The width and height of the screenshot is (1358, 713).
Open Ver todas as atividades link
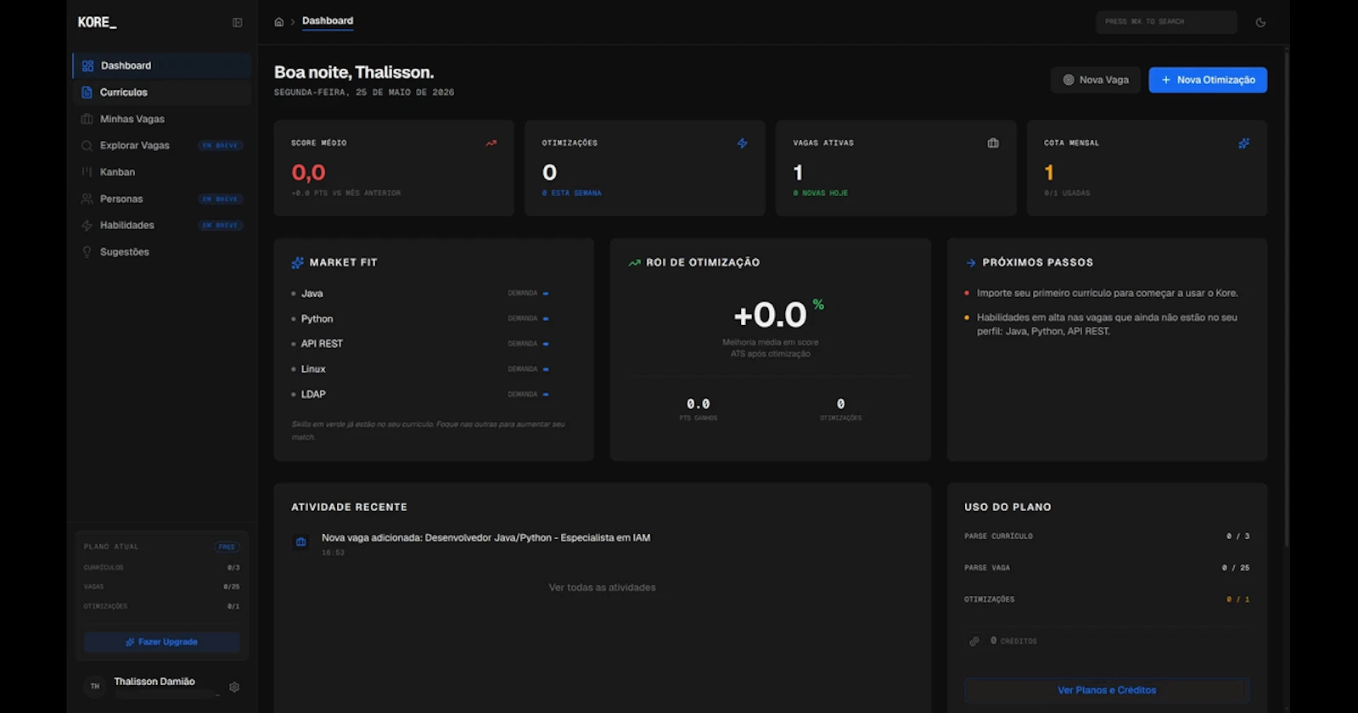click(602, 587)
